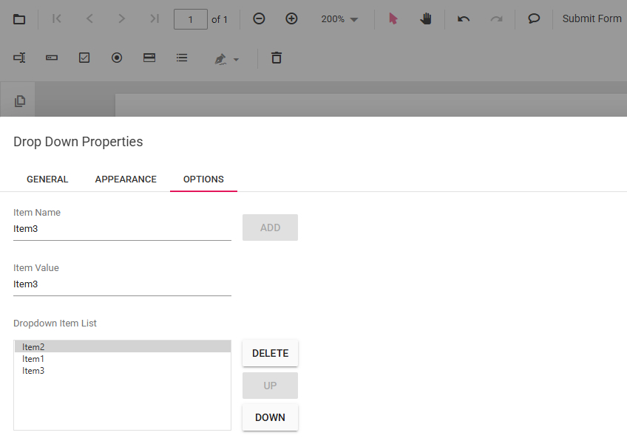This screenshot has width=627, height=438.
Task: Expand the signature field dropdown arrow
Action: pyautogui.click(x=237, y=60)
